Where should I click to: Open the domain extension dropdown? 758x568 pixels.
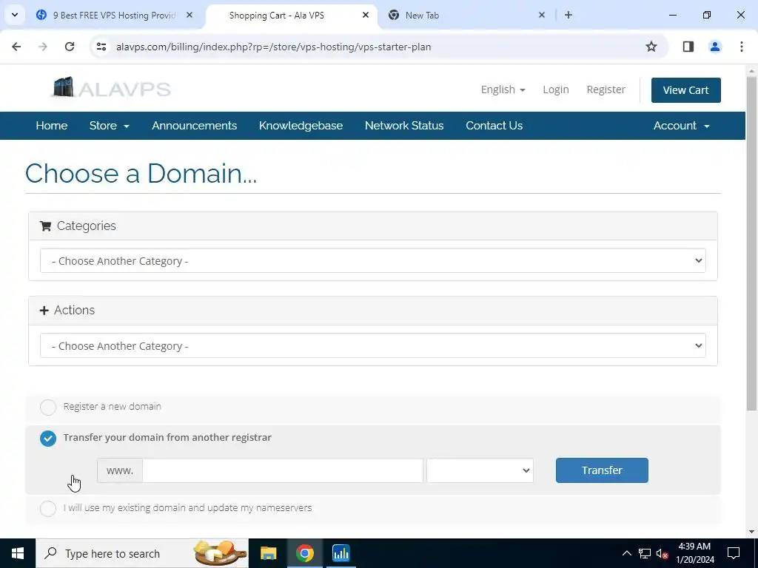(x=480, y=470)
